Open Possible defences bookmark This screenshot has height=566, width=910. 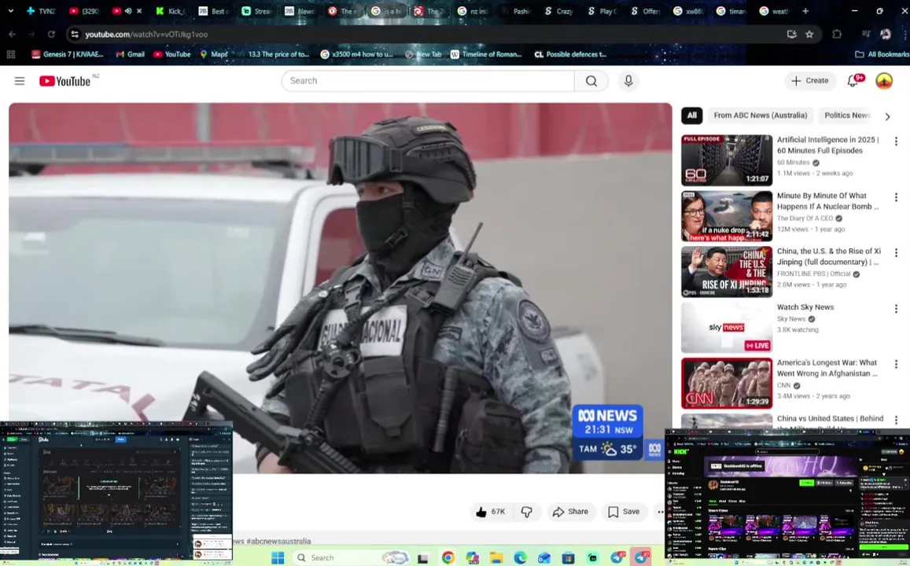(x=570, y=54)
